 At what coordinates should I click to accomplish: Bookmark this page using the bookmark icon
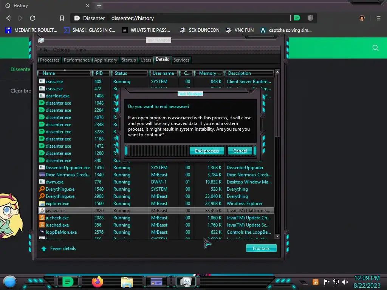point(62,18)
